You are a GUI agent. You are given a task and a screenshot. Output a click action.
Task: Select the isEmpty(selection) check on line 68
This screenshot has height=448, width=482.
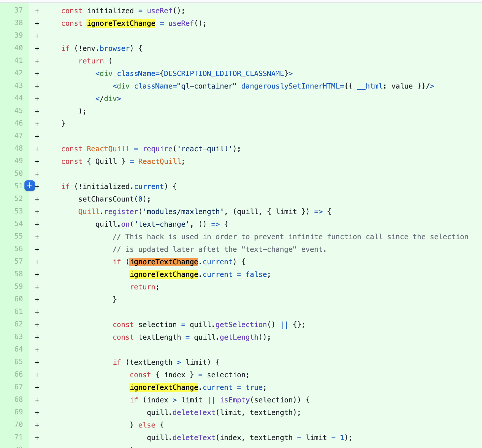click(254, 400)
